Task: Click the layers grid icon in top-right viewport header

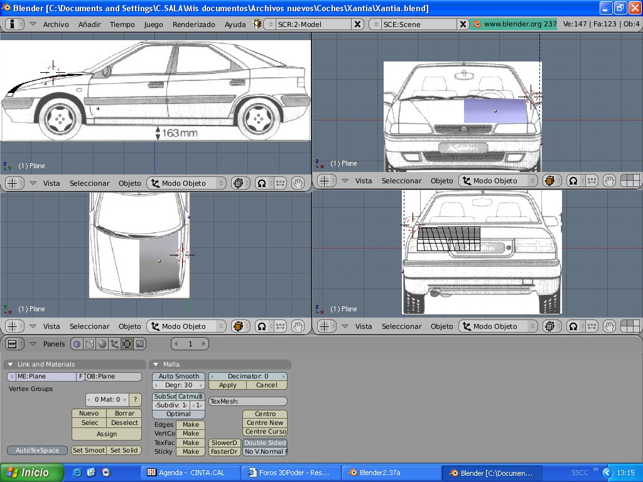Action: (630, 181)
